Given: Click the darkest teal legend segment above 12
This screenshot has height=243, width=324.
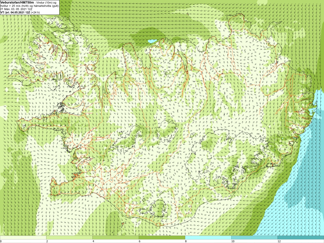Looking at the screenshot, I should tap(301, 238).
